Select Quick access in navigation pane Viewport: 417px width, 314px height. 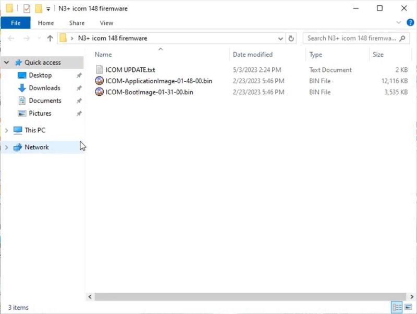pos(43,62)
